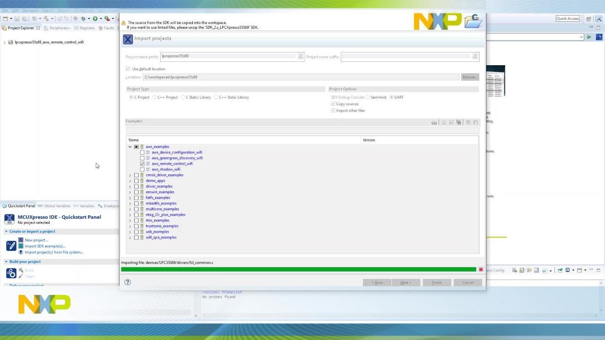Viewport: 605px width, 340px height.
Task: Toggle the Import other files checkbox
Action: [333, 110]
